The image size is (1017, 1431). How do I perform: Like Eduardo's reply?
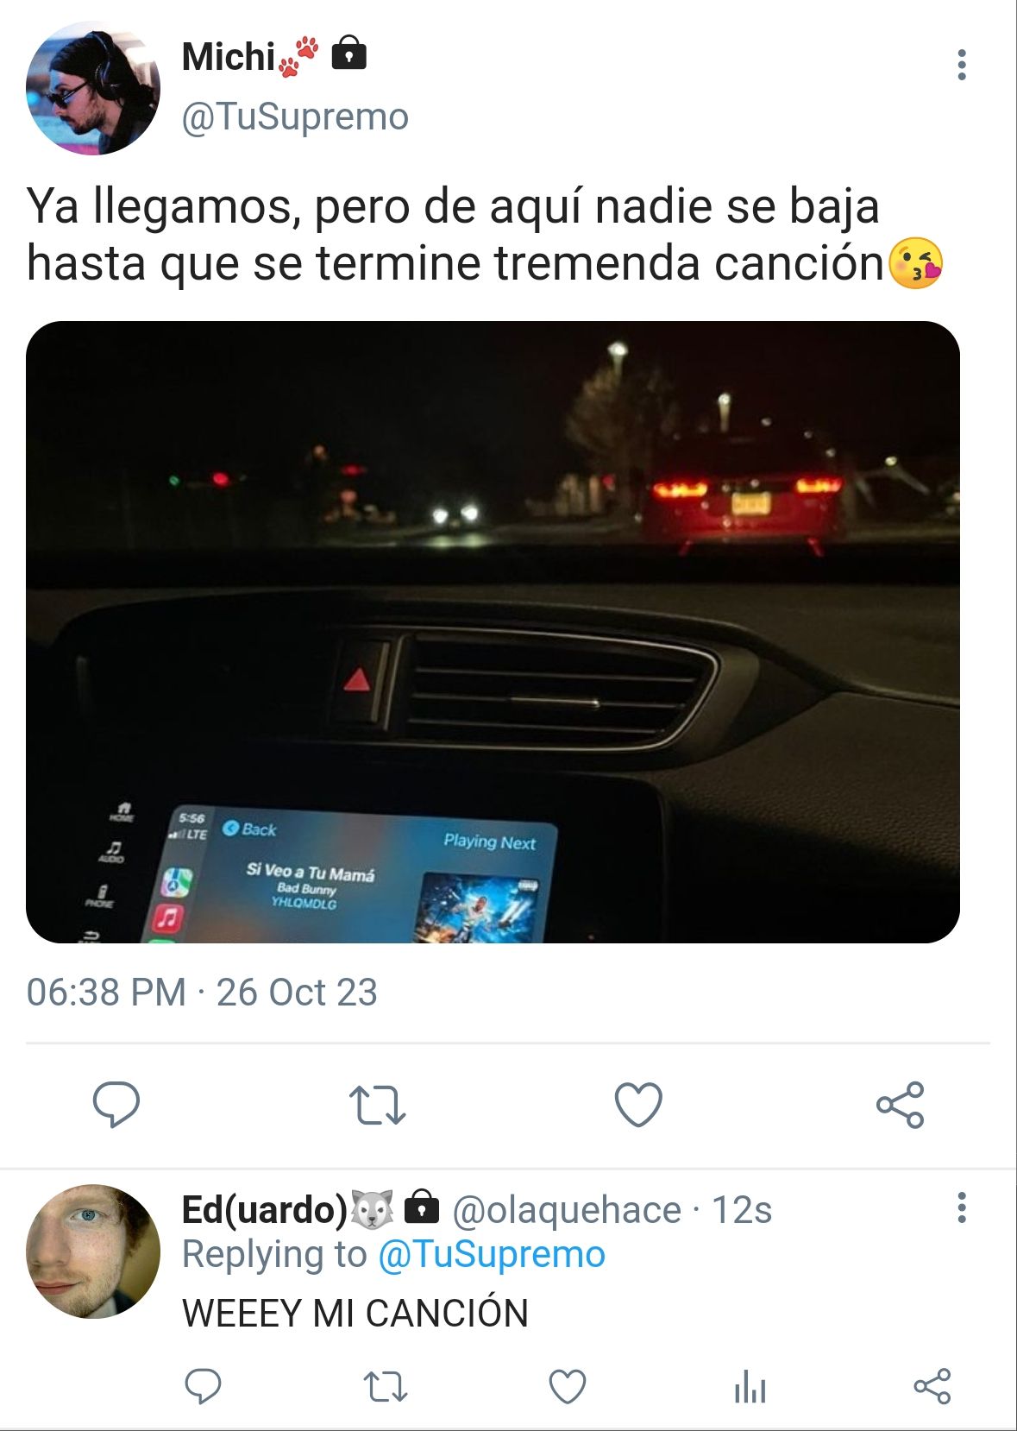pyautogui.click(x=568, y=1386)
